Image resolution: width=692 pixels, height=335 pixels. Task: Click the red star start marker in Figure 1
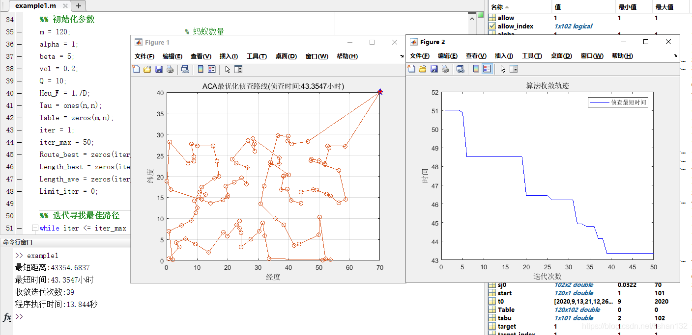click(380, 92)
